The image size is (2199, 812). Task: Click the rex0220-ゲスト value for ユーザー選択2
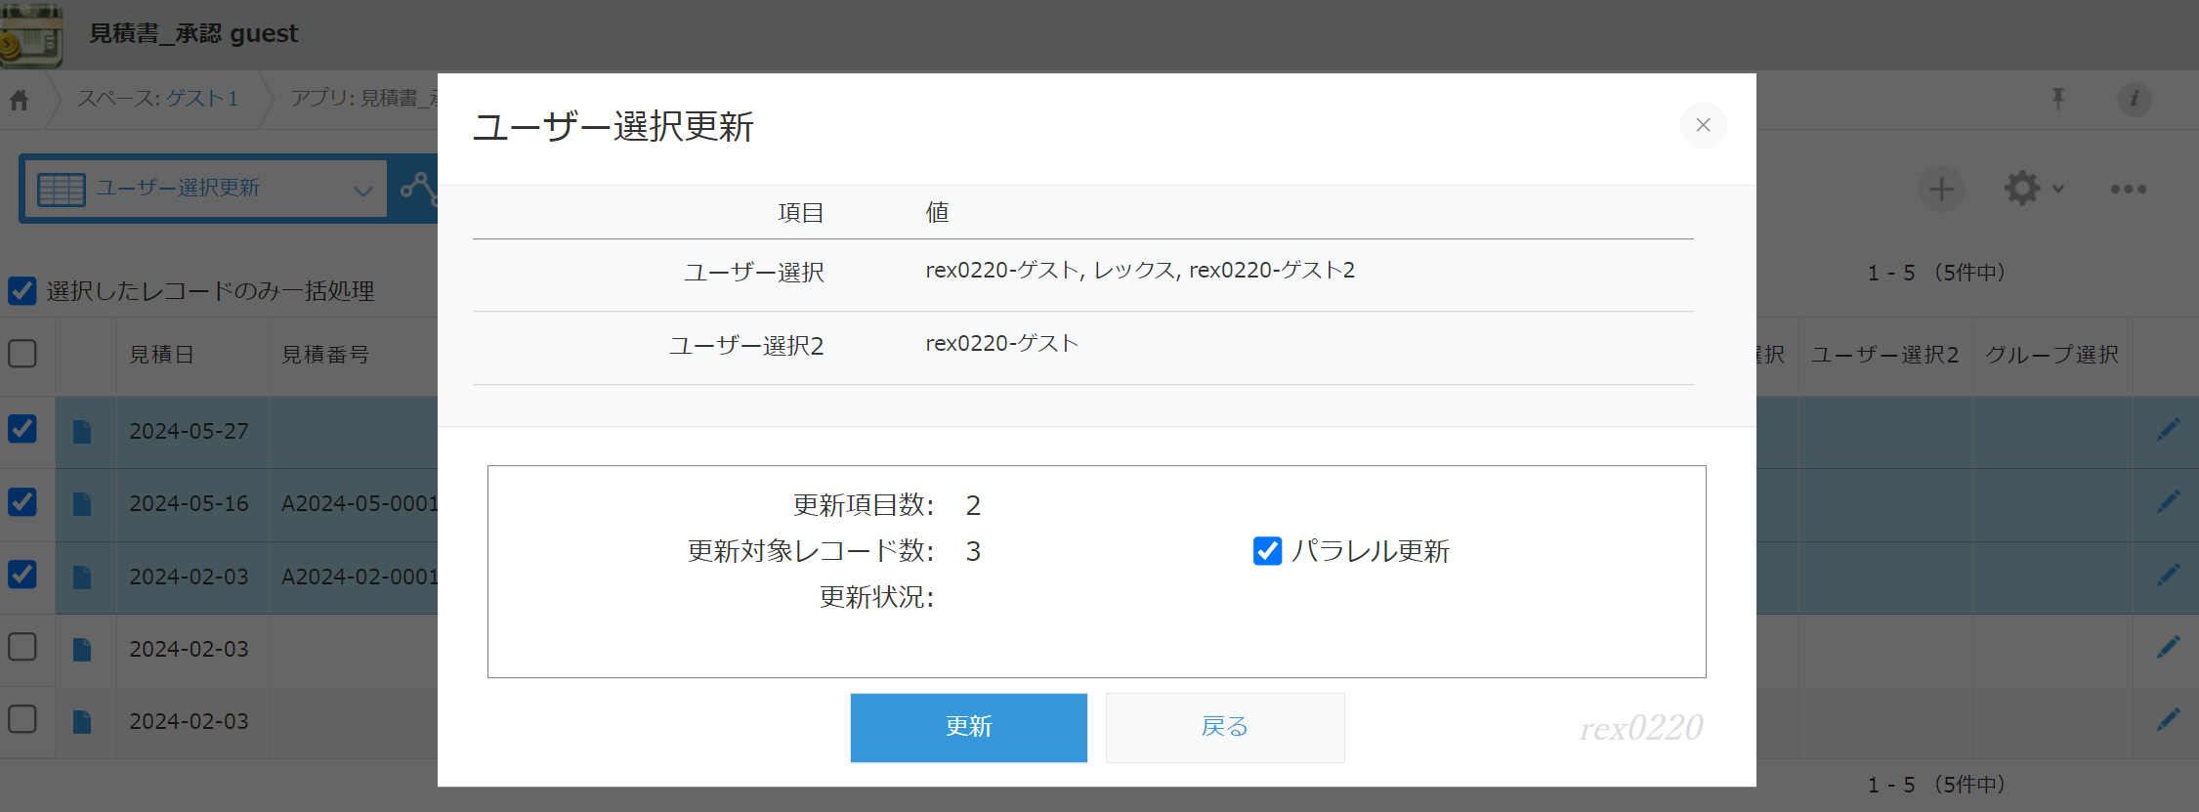[x=1002, y=344]
